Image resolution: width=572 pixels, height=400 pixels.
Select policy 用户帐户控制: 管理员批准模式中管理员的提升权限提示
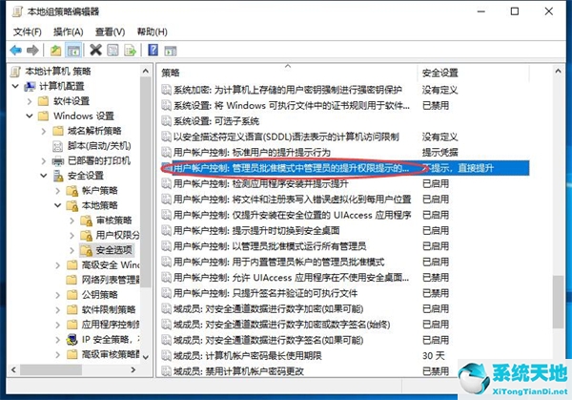pos(291,168)
